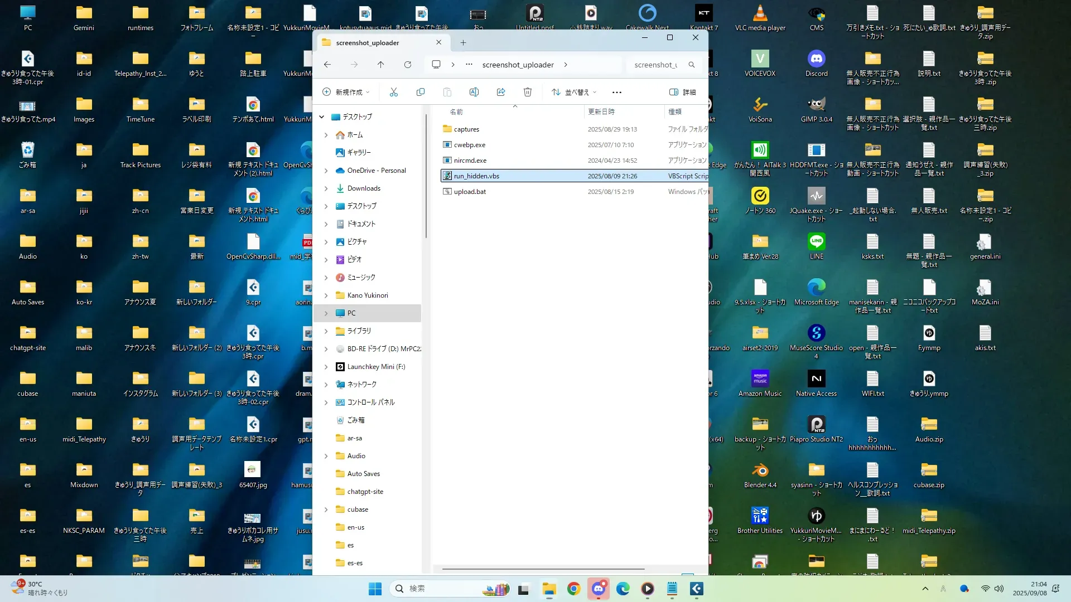This screenshot has width=1071, height=602.
Task: Toggle the 詳細 details pane
Action: pyautogui.click(x=683, y=92)
